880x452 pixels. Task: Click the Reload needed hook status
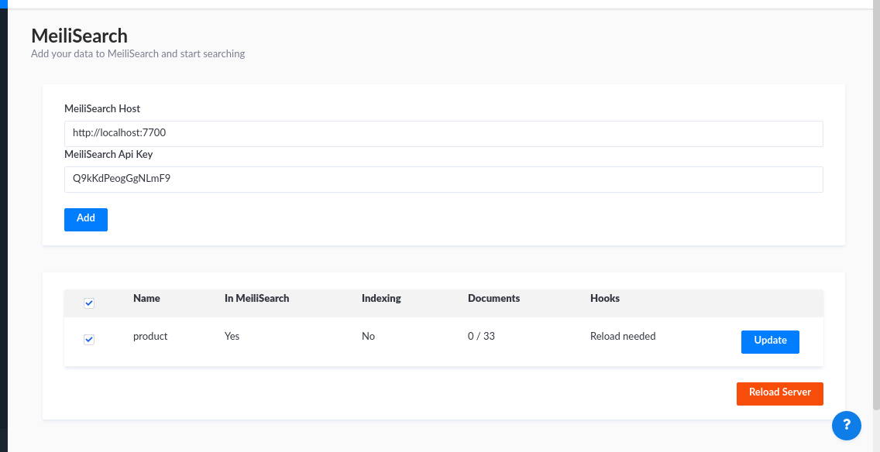(x=623, y=337)
